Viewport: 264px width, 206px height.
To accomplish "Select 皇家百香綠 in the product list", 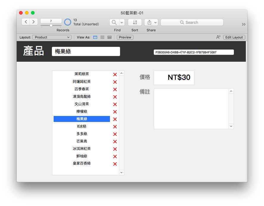I will (x=82, y=163).
